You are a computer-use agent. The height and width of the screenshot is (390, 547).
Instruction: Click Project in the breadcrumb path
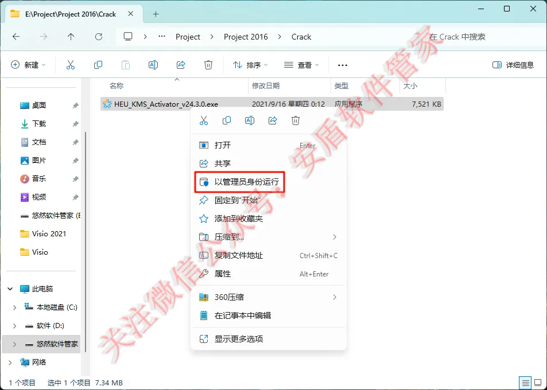(x=188, y=37)
